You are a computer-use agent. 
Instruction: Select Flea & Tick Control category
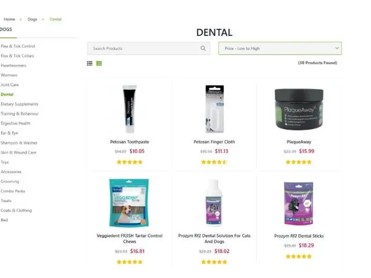tap(18, 46)
